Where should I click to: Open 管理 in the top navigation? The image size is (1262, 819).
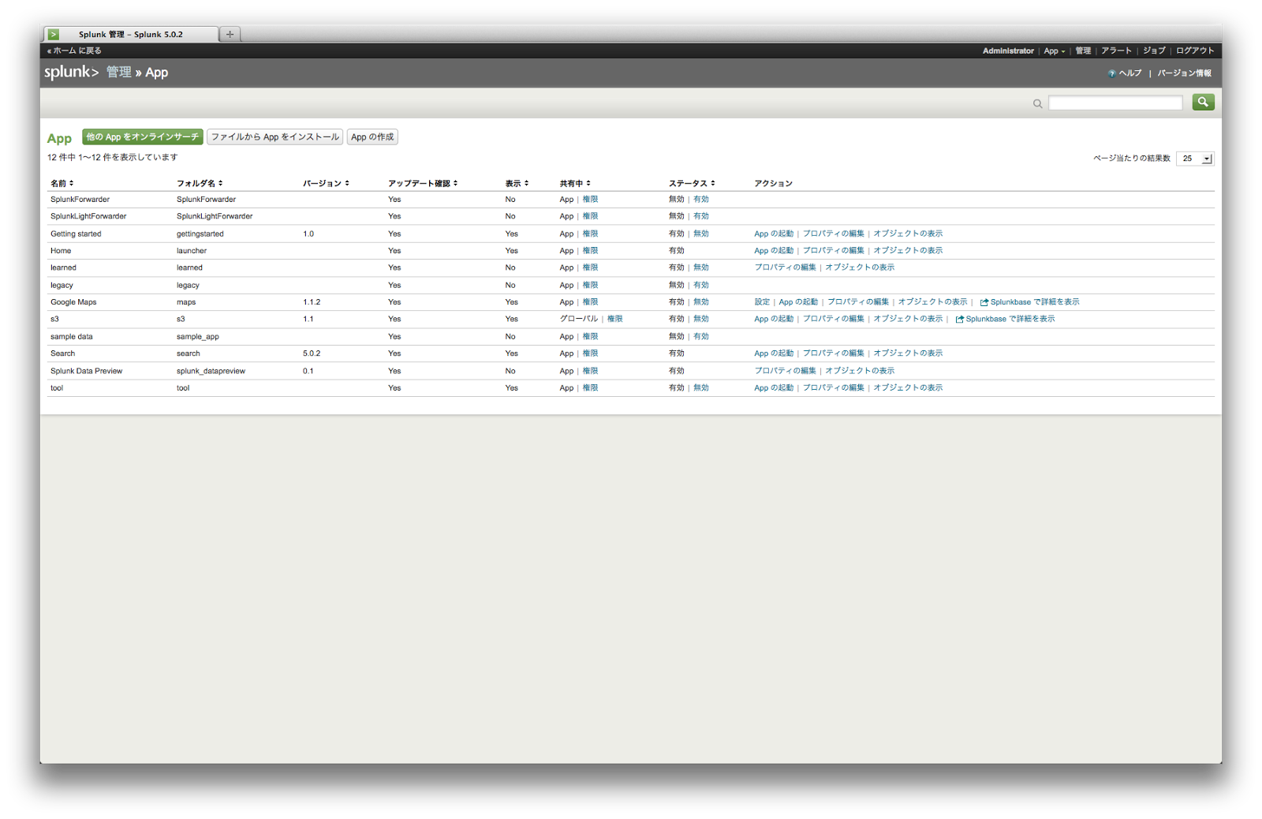(1083, 50)
